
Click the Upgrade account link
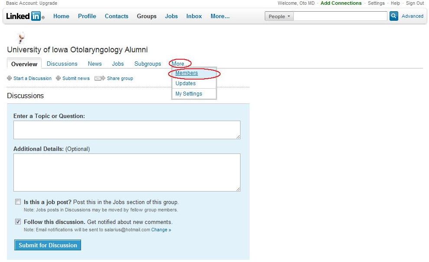(x=48, y=3)
